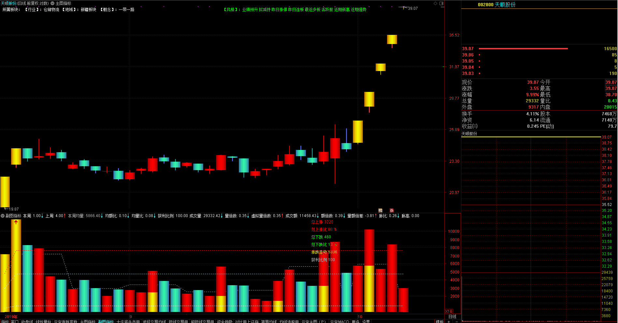Click the 一带一路 concept text

127,9
